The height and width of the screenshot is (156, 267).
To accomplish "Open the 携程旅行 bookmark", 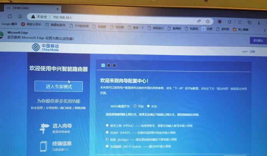I will click(156, 28).
